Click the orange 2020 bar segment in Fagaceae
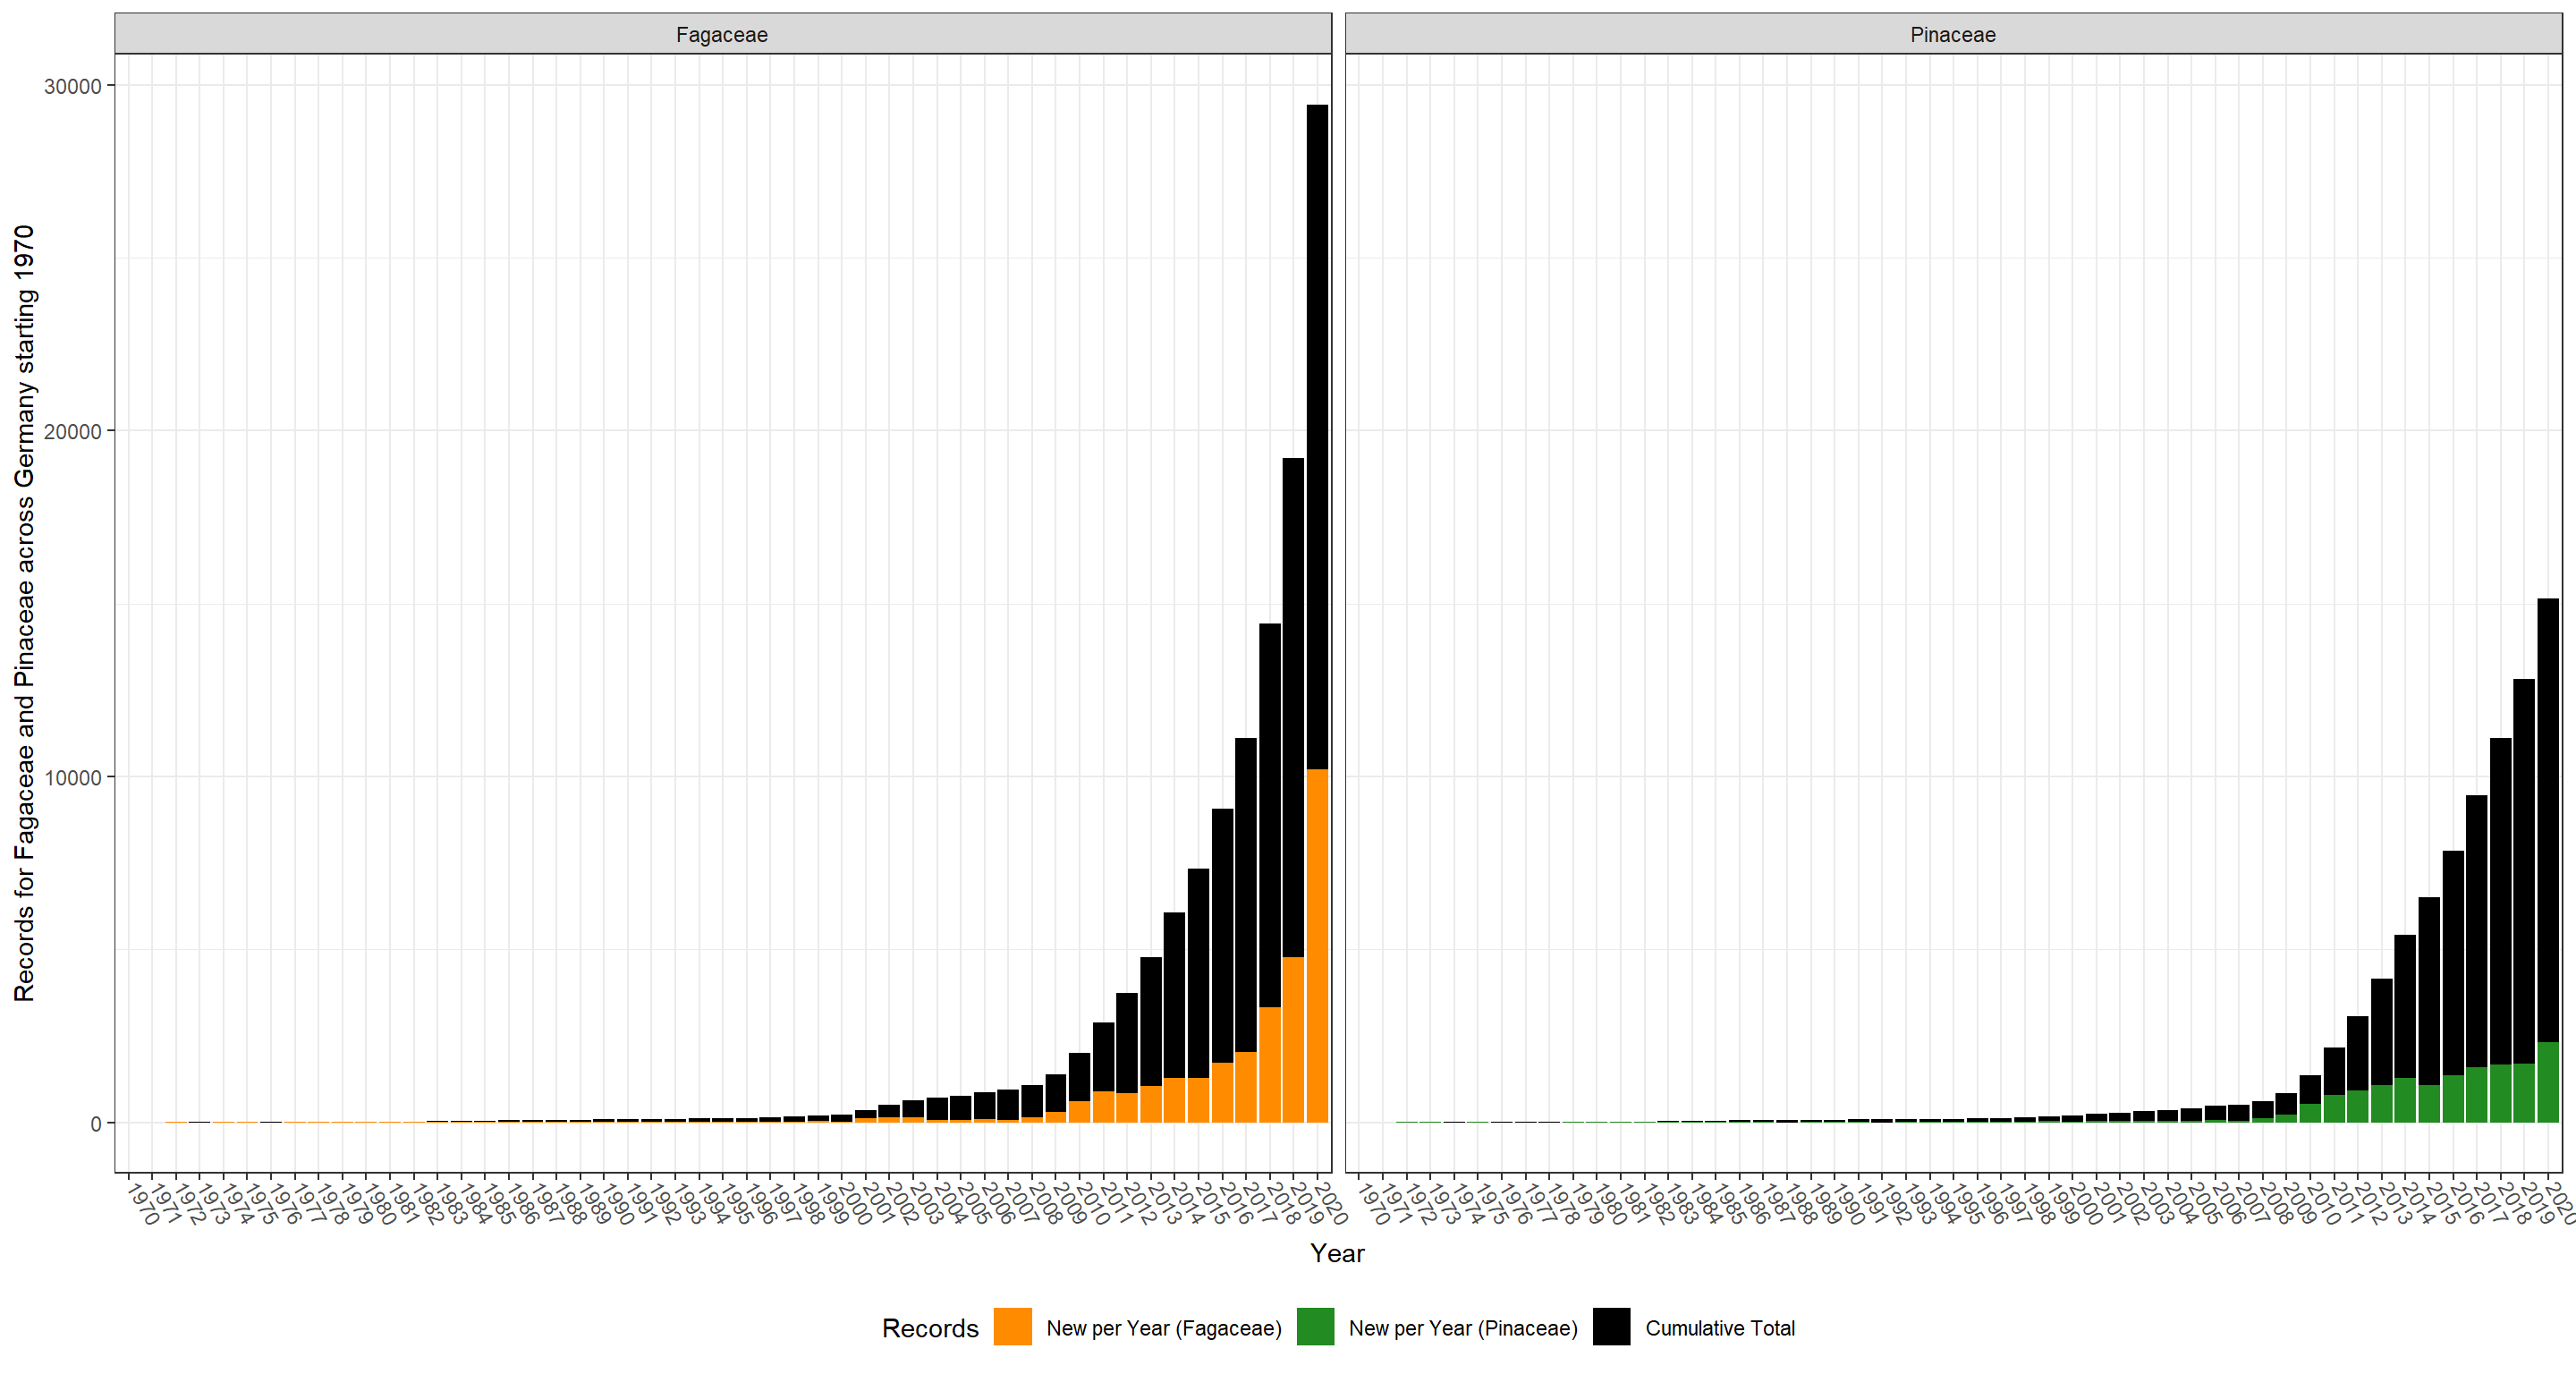Image resolution: width=2576 pixels, height=1374 pixels. point(1317,945)
